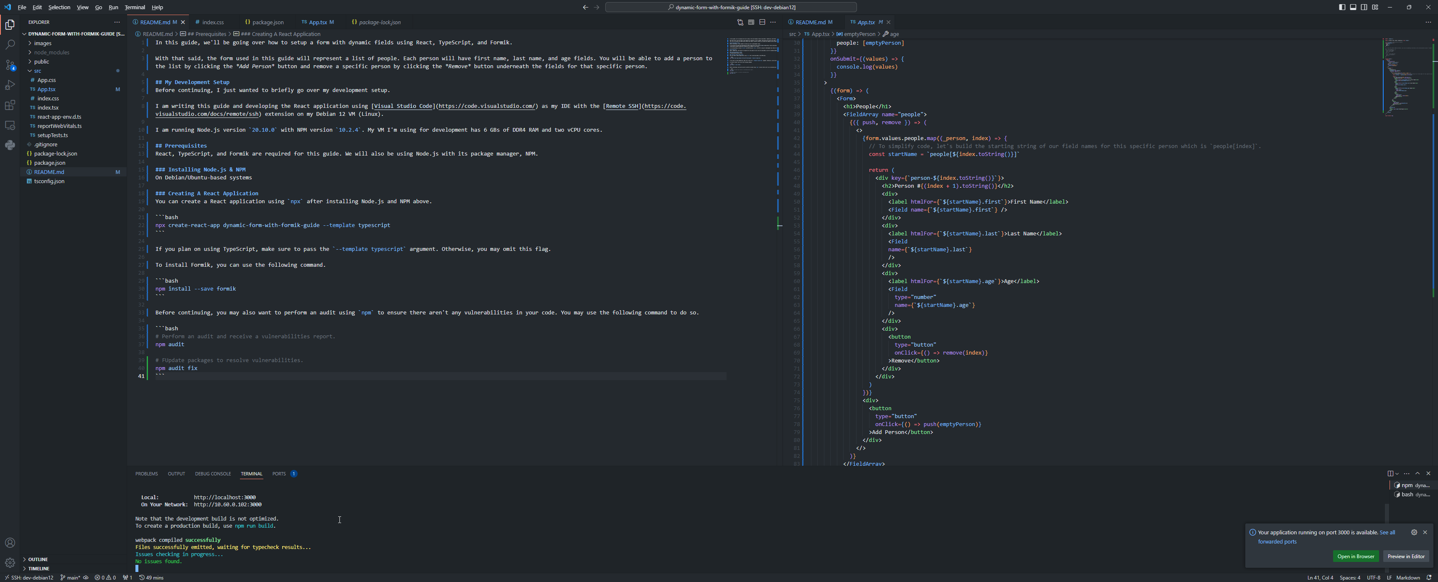The height and width of the screenshot is (582, 1438).
Task: Open more actions for right editor group
Action: [1428, 22]
